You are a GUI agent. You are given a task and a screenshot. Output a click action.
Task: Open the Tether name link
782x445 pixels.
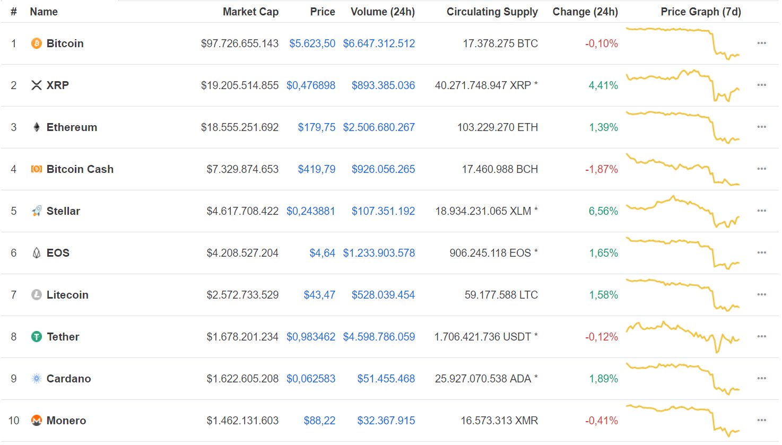[x=63, y=337]
